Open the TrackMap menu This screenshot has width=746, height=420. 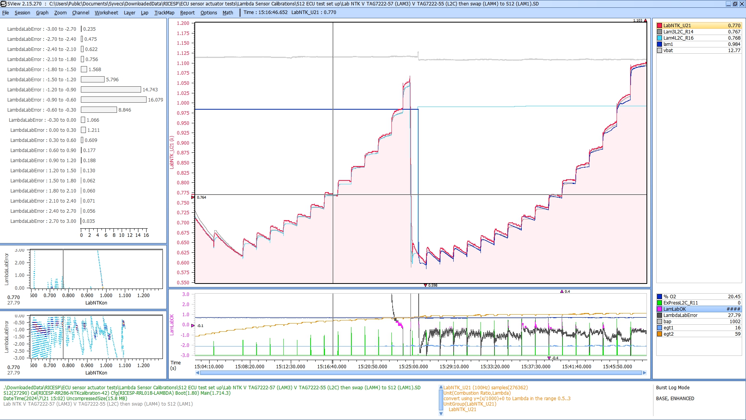point(164,12)
